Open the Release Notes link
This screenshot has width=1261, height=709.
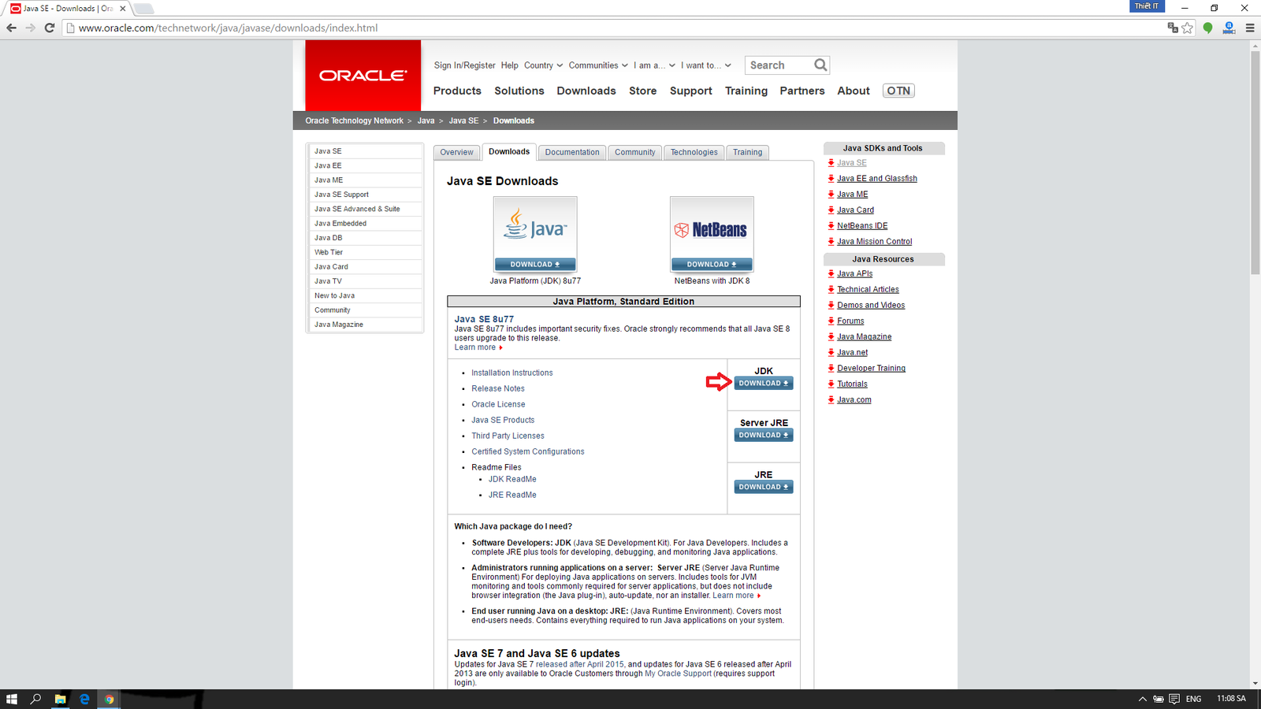click(x=498, y=388)
